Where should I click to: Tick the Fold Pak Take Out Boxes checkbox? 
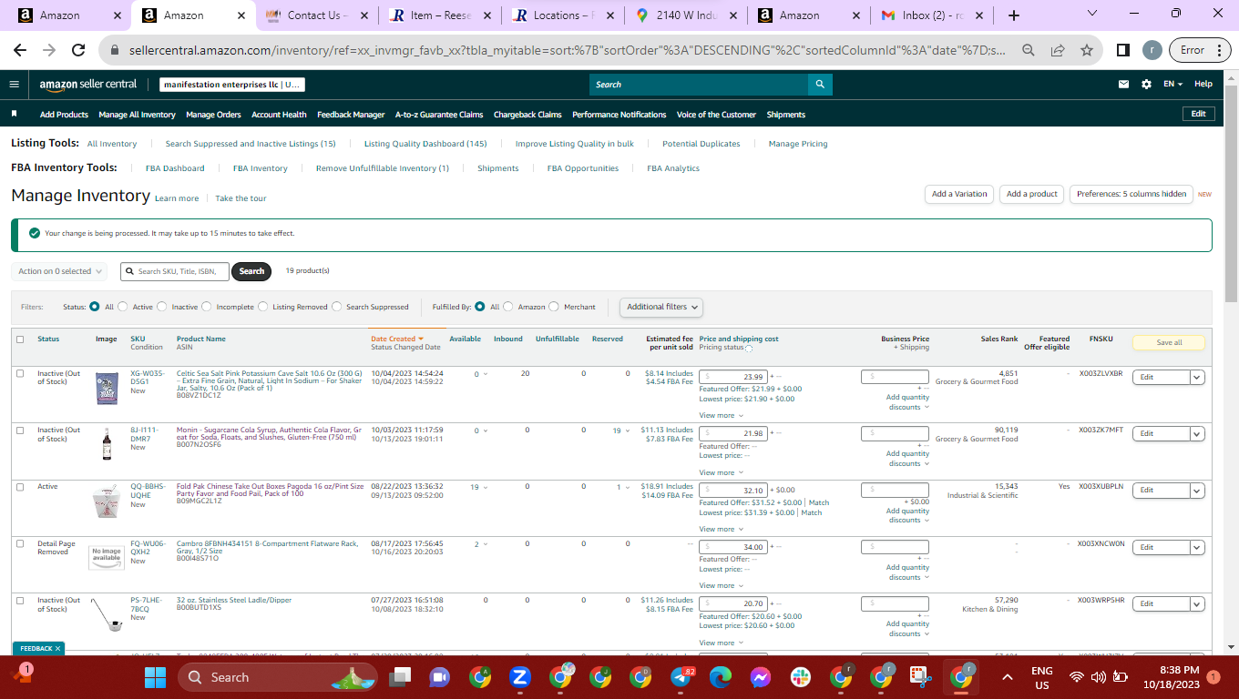pyautogui.click(x=20, y=487)
